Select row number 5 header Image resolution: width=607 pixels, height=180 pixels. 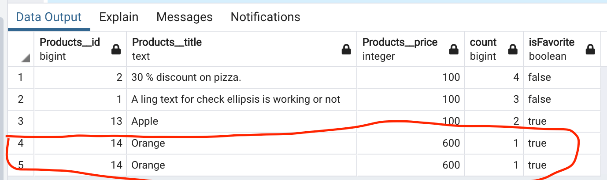[x=21, y=165]
